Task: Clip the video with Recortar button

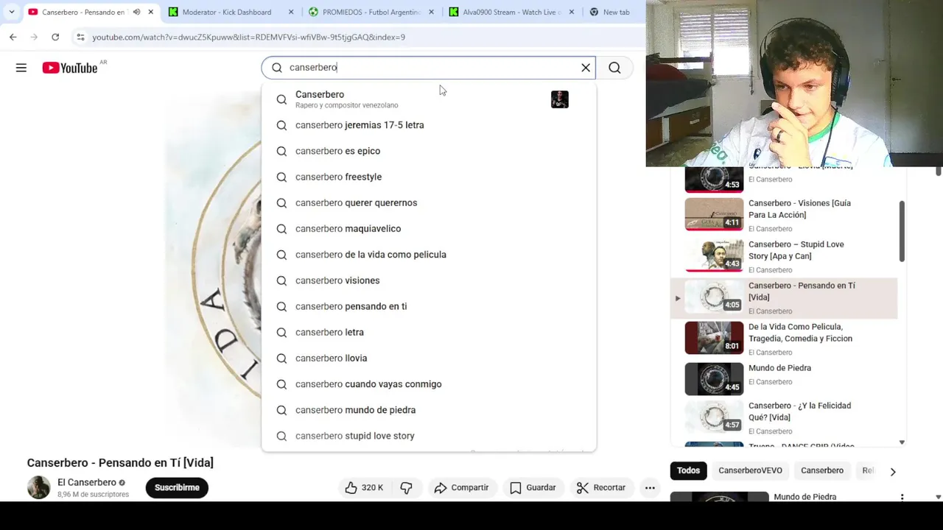Action: [x=601, y=487]
